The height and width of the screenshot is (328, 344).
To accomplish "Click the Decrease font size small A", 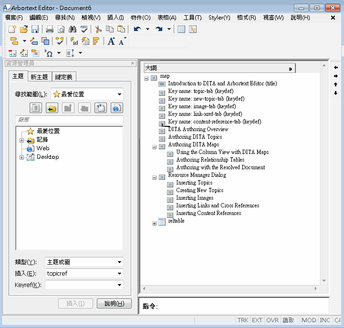I will (x=122, y=41).
